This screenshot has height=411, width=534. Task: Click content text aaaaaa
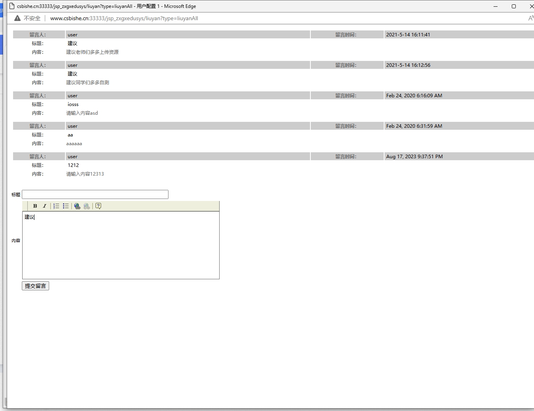coord(74,144)
